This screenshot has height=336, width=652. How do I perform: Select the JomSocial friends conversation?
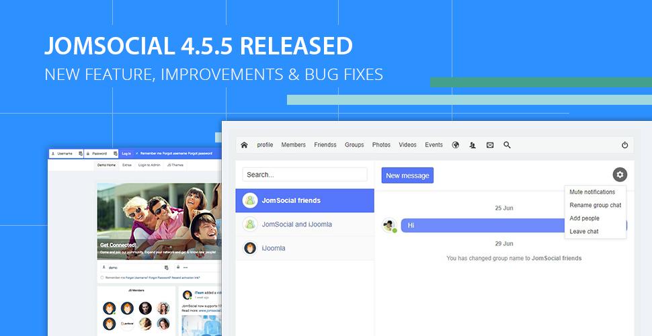(x=304, y=200)
